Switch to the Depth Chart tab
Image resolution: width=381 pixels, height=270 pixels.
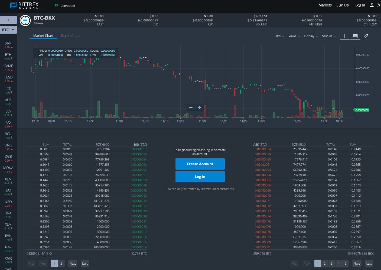(x=70, y=36)
